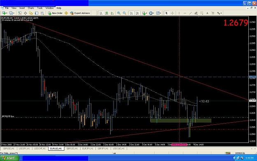Switch chart to Candlesticks mode

[107, 13]
